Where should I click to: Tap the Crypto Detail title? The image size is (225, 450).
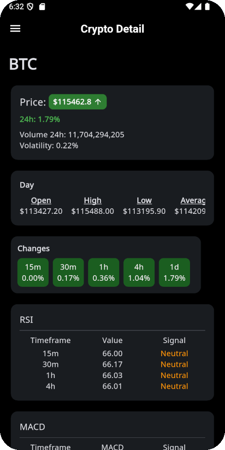pyautogui.click(x=113, y=29)
